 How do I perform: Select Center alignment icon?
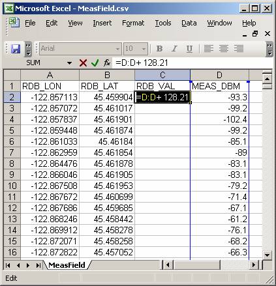pos(224,49)
